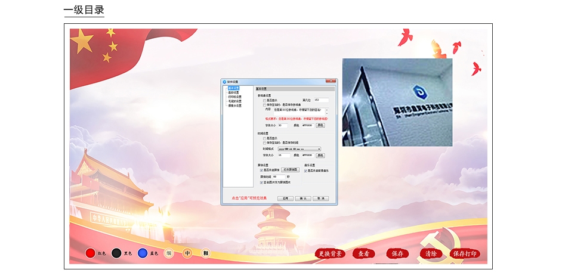Select the blue (蓝色) pen color
The height and width of the screenshot is (276, 562).
click(143, 253)
